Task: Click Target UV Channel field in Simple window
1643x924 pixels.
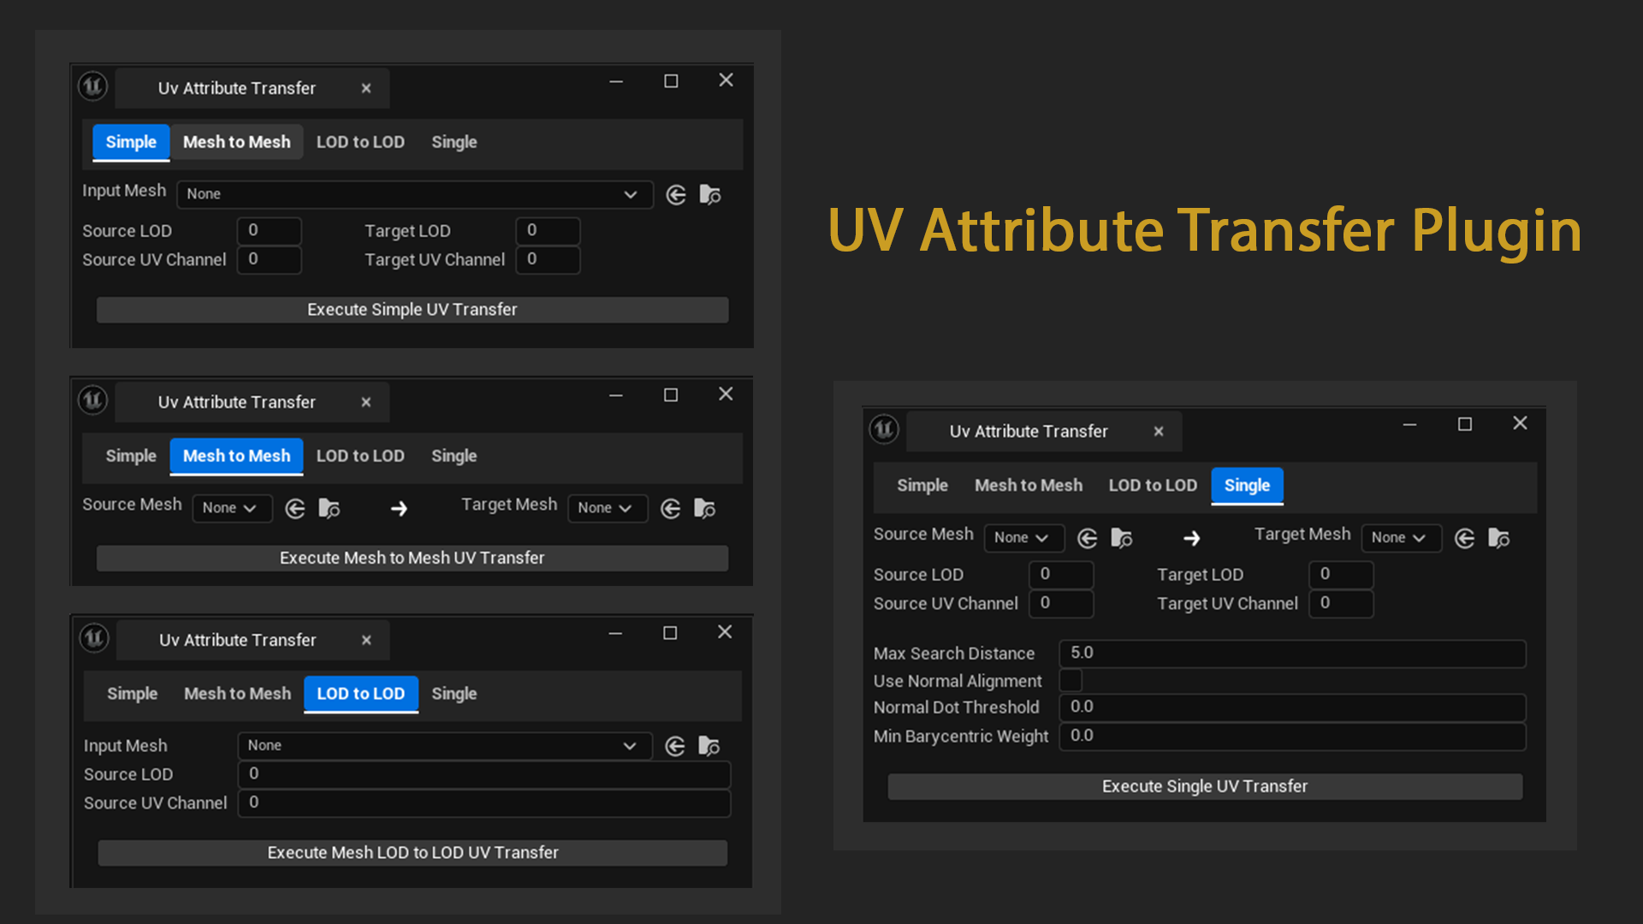Action: (548, 259)
